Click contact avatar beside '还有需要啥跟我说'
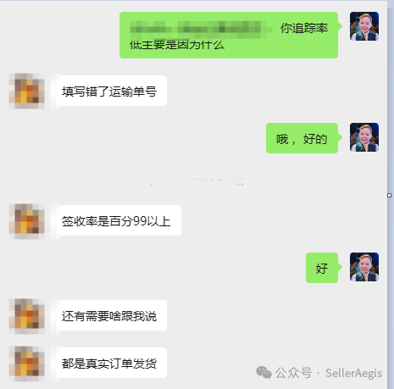The width and height of the screenshot is (394, 389). [27, 316]
